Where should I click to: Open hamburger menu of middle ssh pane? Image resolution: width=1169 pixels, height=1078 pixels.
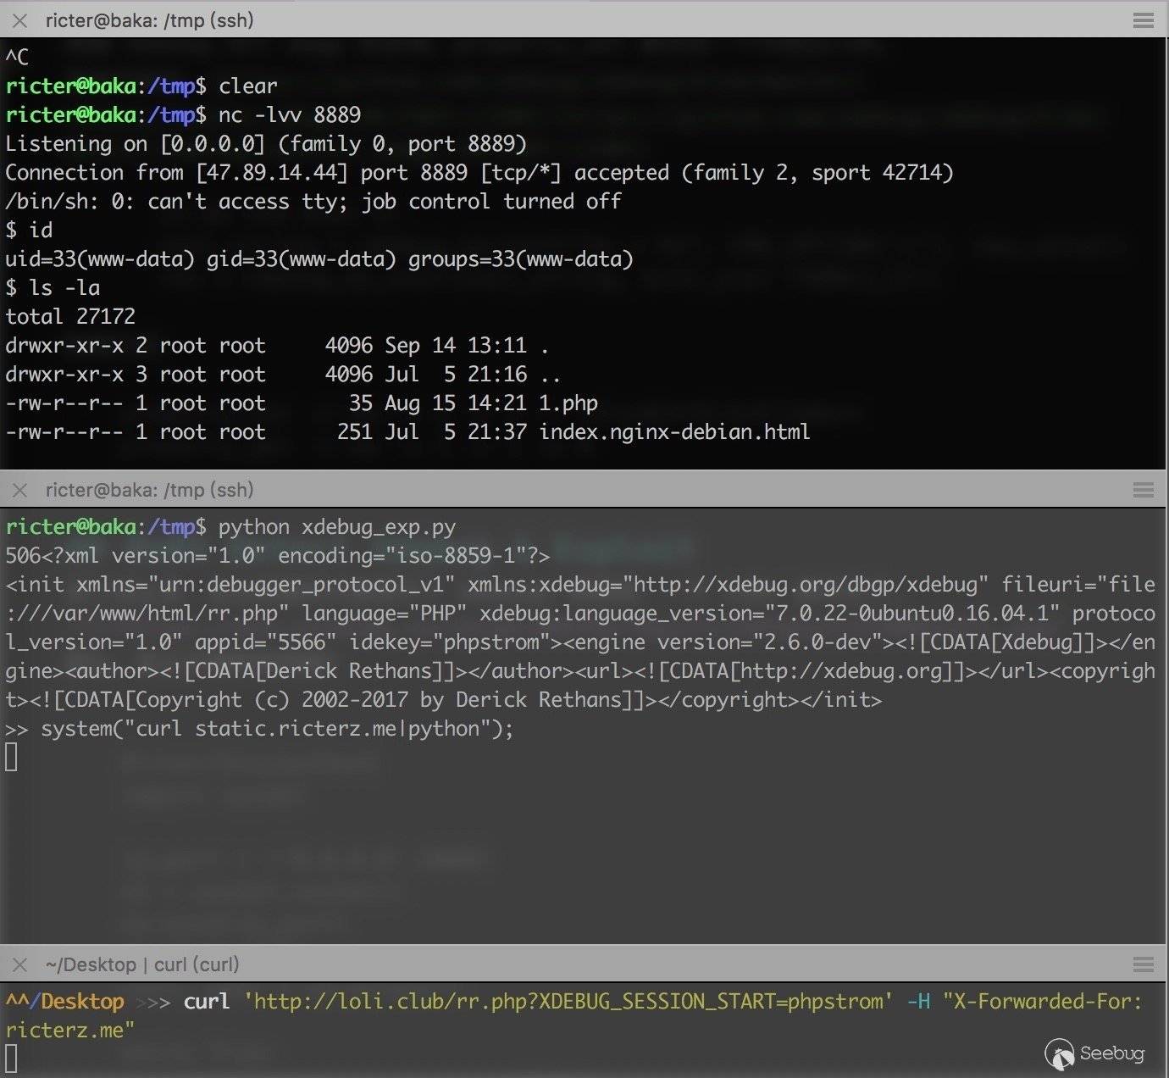click(x=1144, y=490)
